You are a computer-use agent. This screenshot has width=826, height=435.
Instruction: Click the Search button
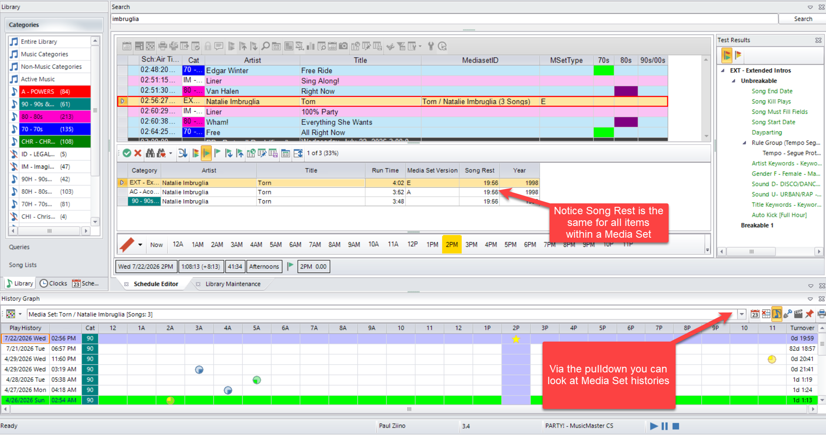(803, 19)
